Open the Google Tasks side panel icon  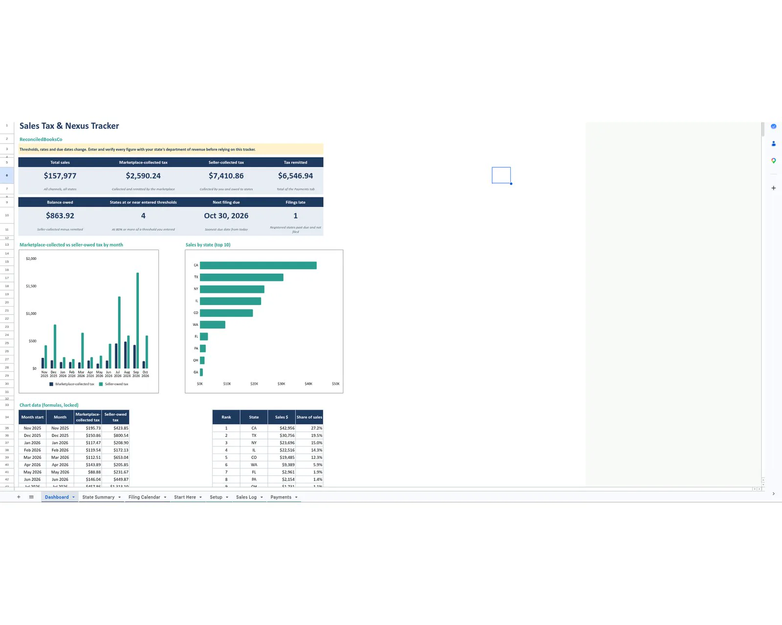[x=773, y=126]
